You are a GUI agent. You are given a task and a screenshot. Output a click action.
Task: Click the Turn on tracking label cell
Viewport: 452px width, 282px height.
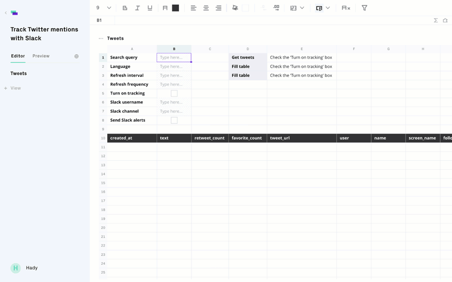coord(132,93)
